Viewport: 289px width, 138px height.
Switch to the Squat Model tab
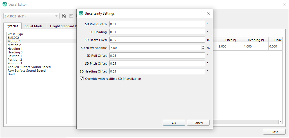(x=34, y=26)
